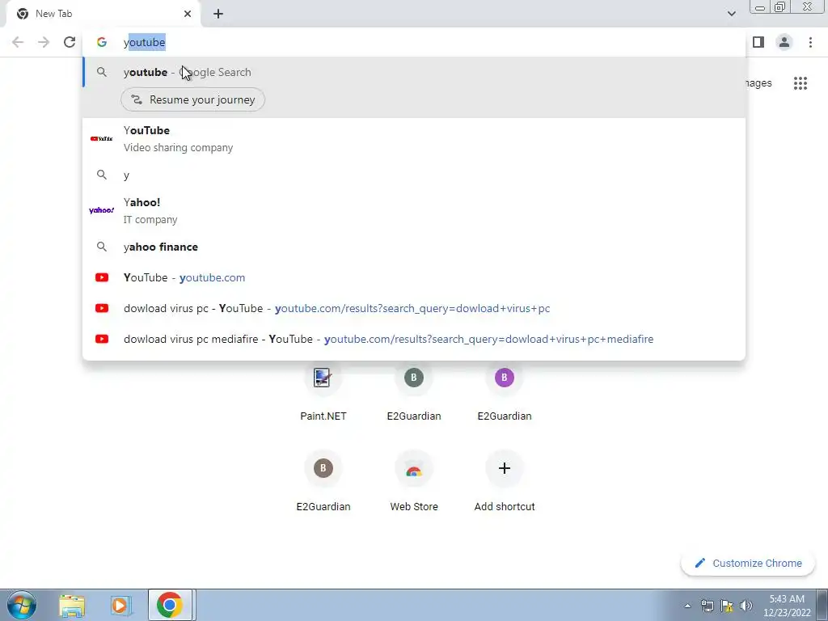The height and width of the screenshot is (621, 828).
Task: Expand the tab search chevron
Action: (x=731, y=14)
